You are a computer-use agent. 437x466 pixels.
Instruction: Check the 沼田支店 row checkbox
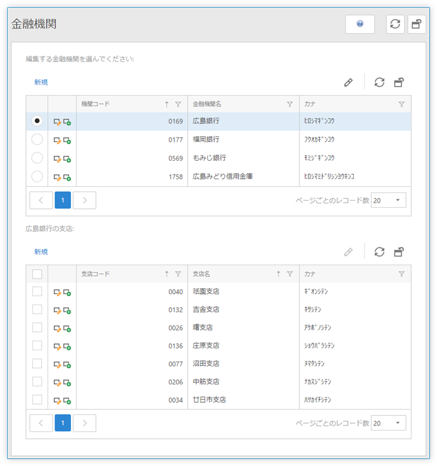click(x=37, y=363)
